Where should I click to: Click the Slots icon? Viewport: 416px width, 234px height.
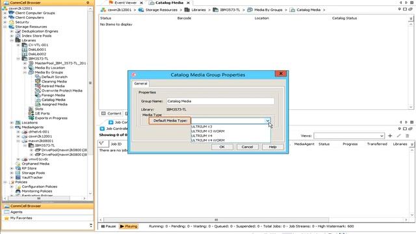(x=31, y=109)
